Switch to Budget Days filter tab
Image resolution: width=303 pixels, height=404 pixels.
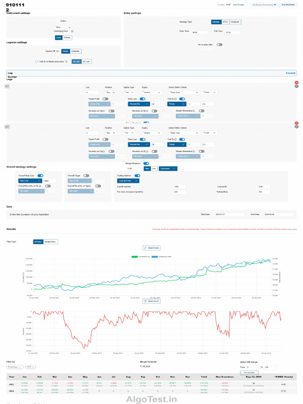pyautogui.click(x=50, y=242)
